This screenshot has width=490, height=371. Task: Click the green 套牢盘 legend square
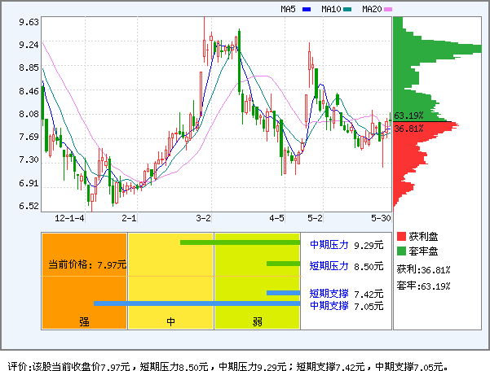click(x=401, y=251)
